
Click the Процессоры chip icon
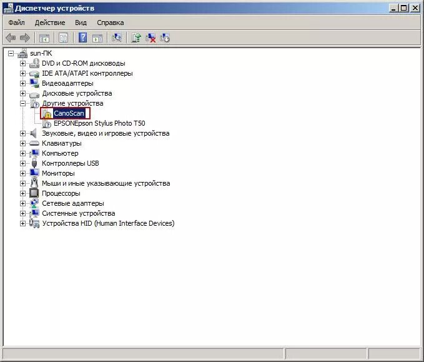click(34, 193)
